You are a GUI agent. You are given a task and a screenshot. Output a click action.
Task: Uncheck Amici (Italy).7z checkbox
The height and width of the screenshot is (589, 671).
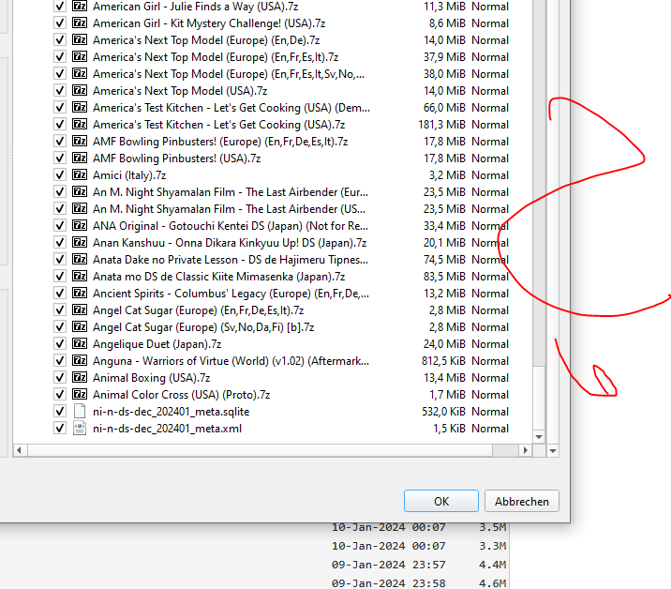60,174
